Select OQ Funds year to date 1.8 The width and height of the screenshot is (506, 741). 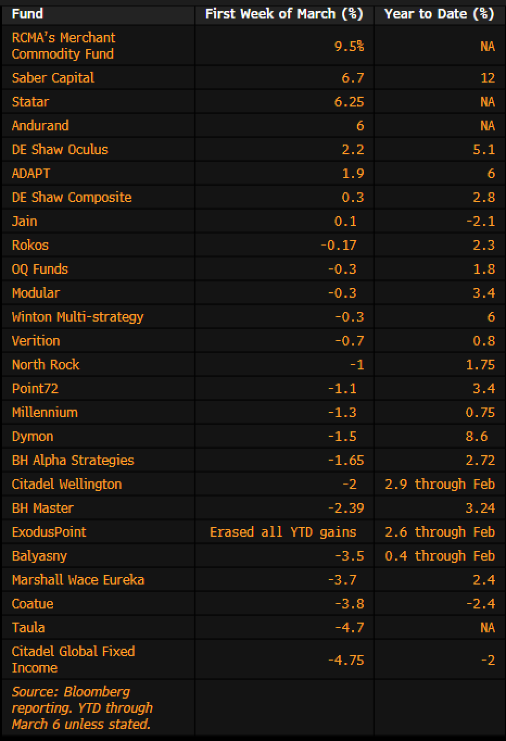(x=484, y=269)
